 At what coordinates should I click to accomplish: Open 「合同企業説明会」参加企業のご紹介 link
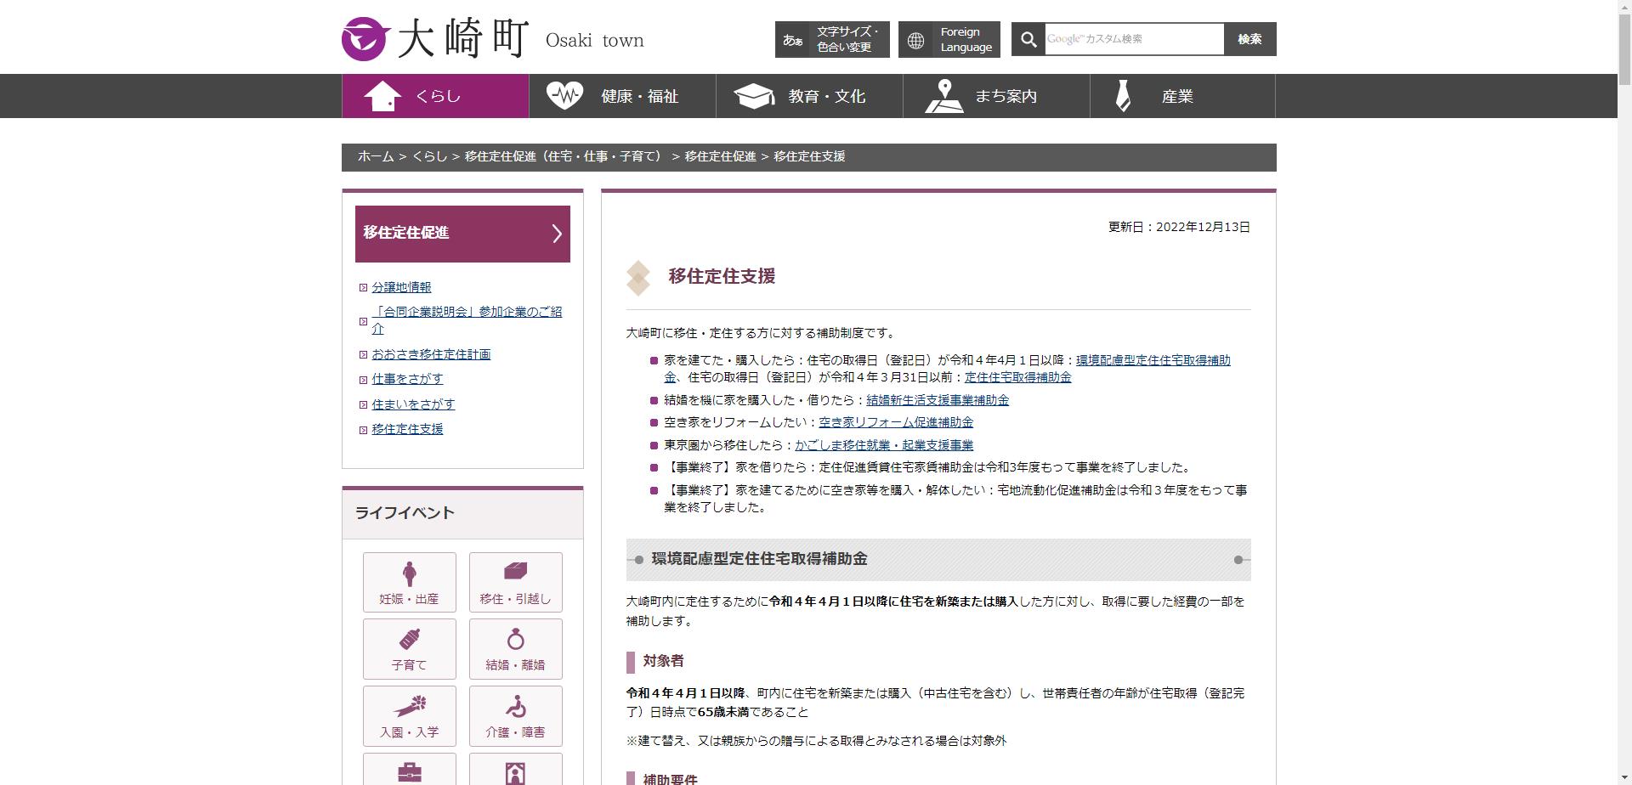[467, 320]
